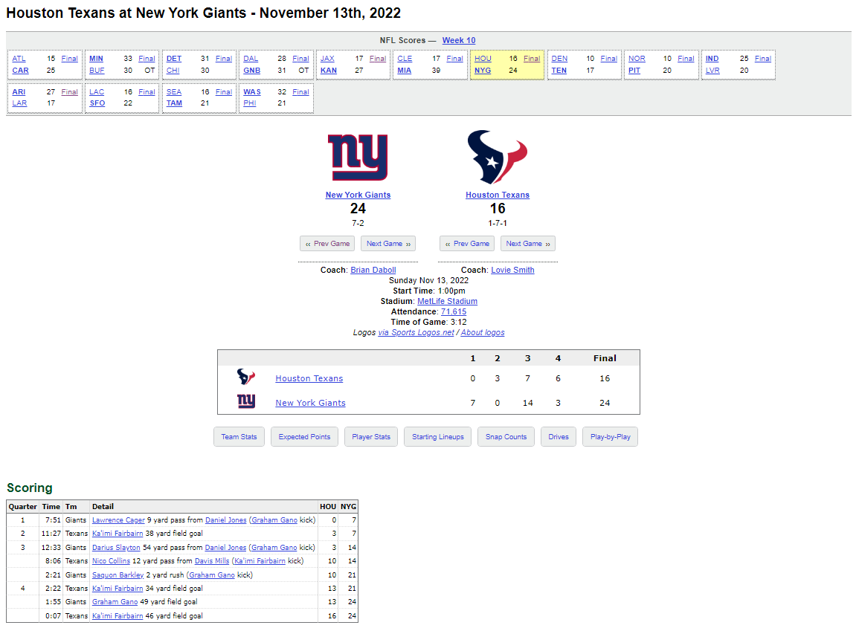Open the WAS team link in scores
The image size is (859, 631).
252,92
